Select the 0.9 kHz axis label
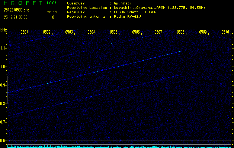 click(x=3, y=85)
